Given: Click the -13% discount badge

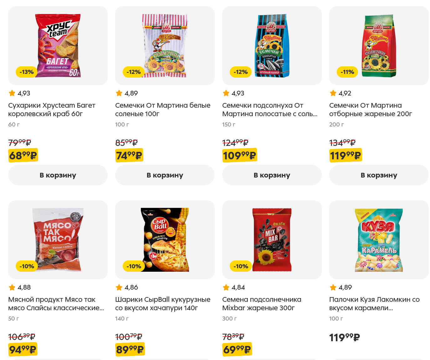Looking at the screenshot, I should click(x=26, y=72).
